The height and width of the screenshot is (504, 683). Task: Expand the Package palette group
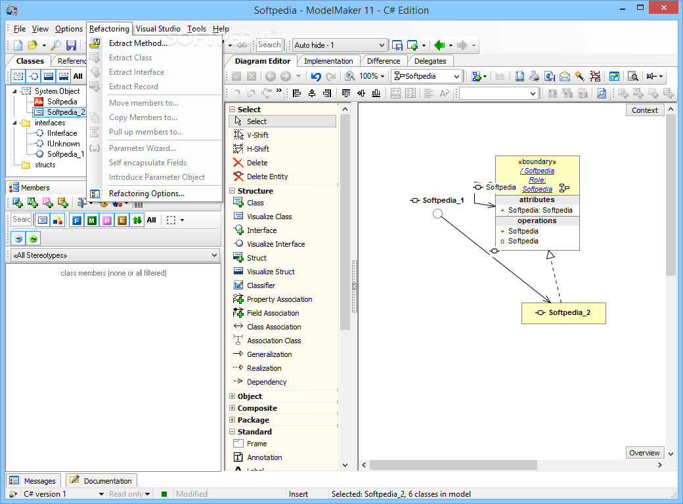coord(232,419)
